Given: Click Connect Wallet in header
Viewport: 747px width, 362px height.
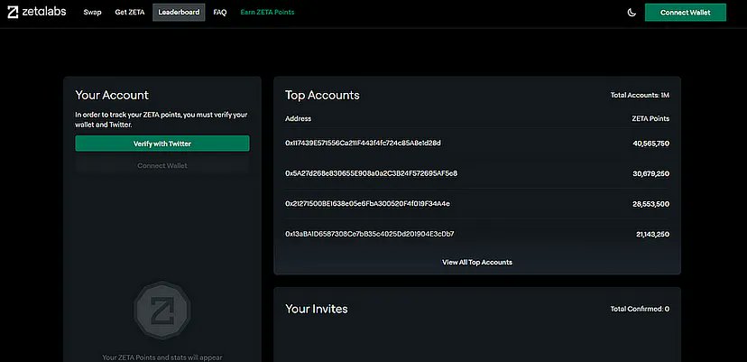Looking at the screenshot, I should [686, 13].
